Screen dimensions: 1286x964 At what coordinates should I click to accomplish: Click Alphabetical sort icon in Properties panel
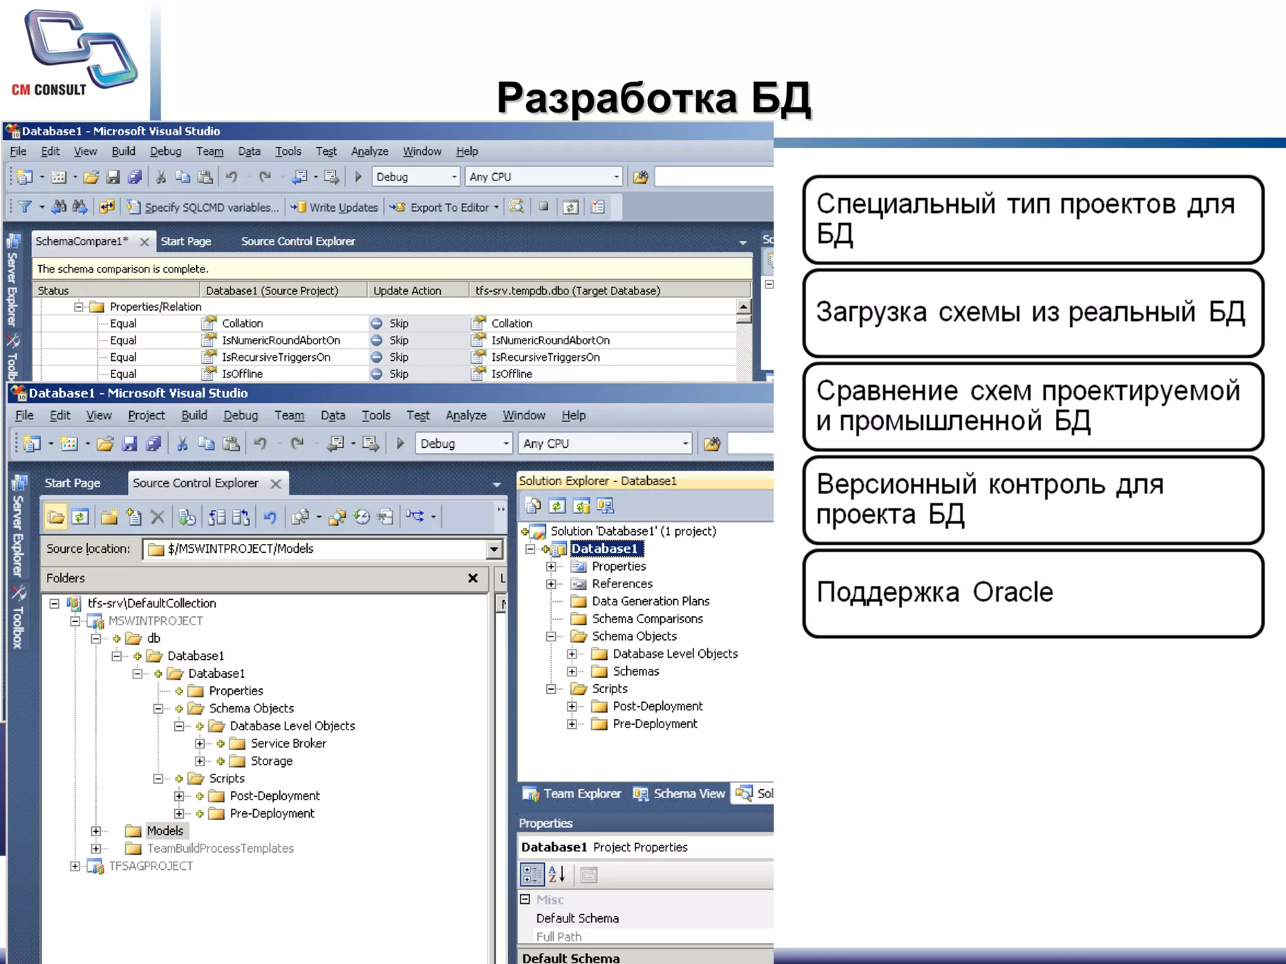[556, 874]
